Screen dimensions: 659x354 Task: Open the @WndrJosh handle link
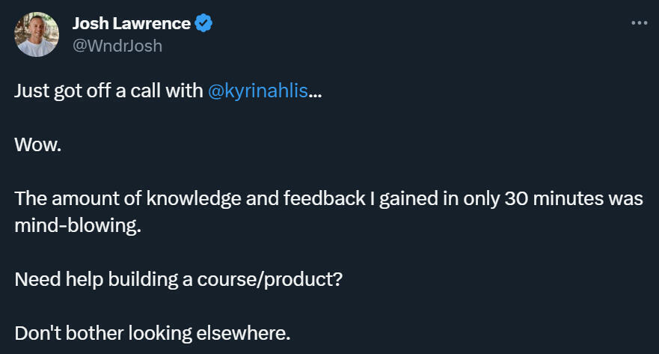117,46
